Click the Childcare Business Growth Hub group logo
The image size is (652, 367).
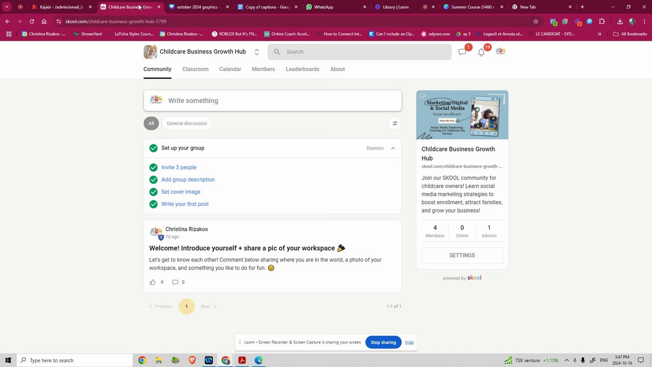(x=150, y=52)
